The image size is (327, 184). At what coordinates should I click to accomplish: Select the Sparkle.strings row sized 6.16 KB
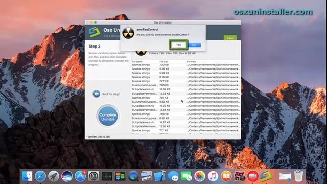coord(186,77)
